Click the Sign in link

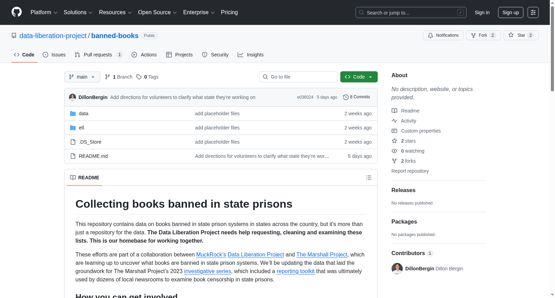coord(482,12)
